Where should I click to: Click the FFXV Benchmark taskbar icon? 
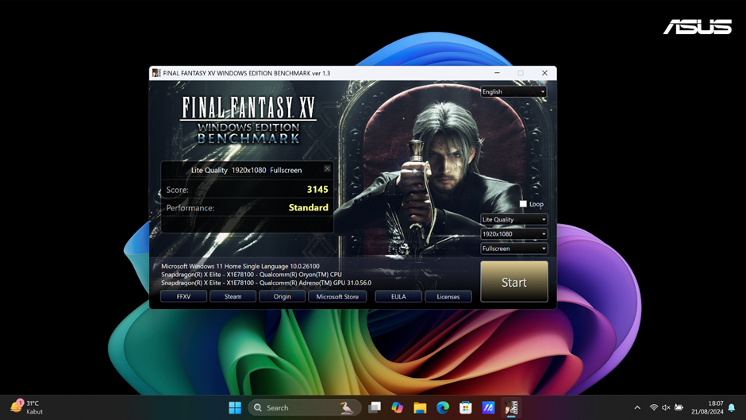(x=511, y=407)
